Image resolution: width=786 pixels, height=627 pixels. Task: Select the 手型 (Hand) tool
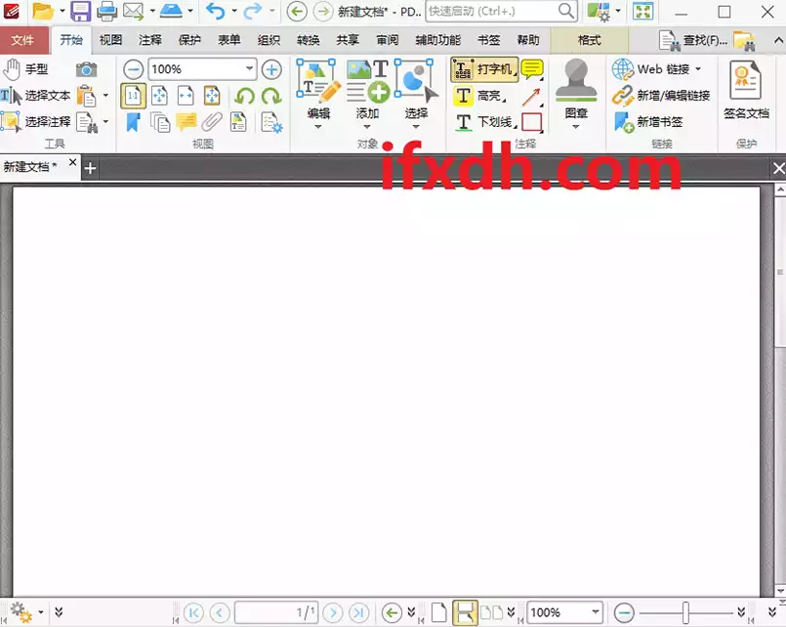pos(29,69)
